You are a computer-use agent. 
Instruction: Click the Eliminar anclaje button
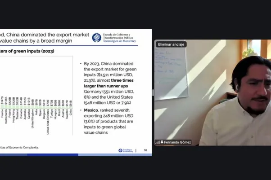pos(171,44)
